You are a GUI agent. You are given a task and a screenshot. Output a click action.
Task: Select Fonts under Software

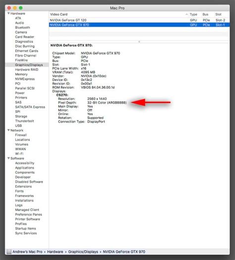tap(19, 191)
